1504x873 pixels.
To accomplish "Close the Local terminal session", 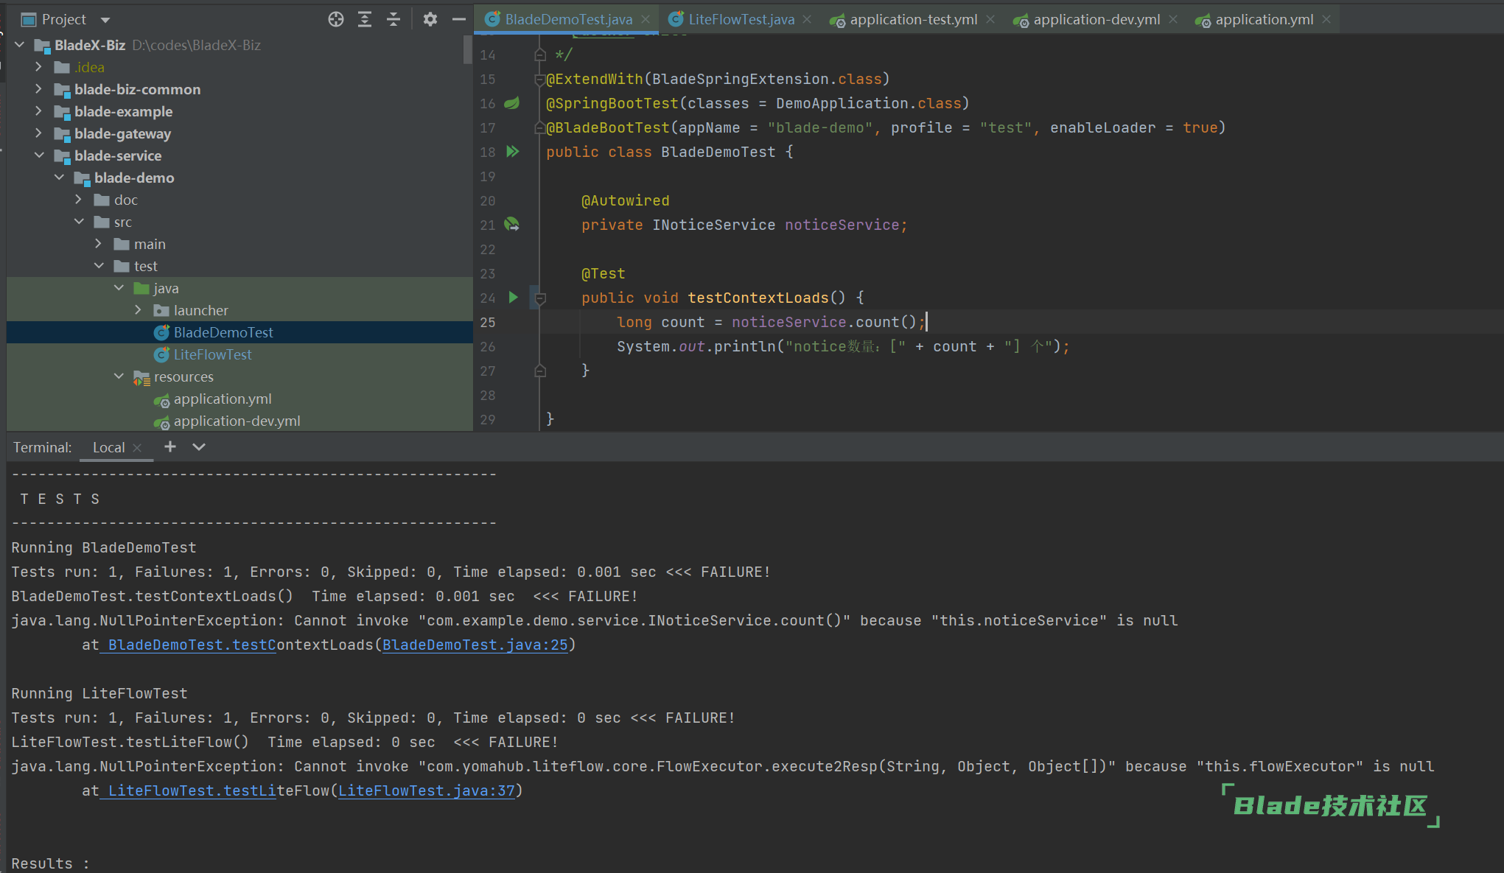I will [137, 448].
